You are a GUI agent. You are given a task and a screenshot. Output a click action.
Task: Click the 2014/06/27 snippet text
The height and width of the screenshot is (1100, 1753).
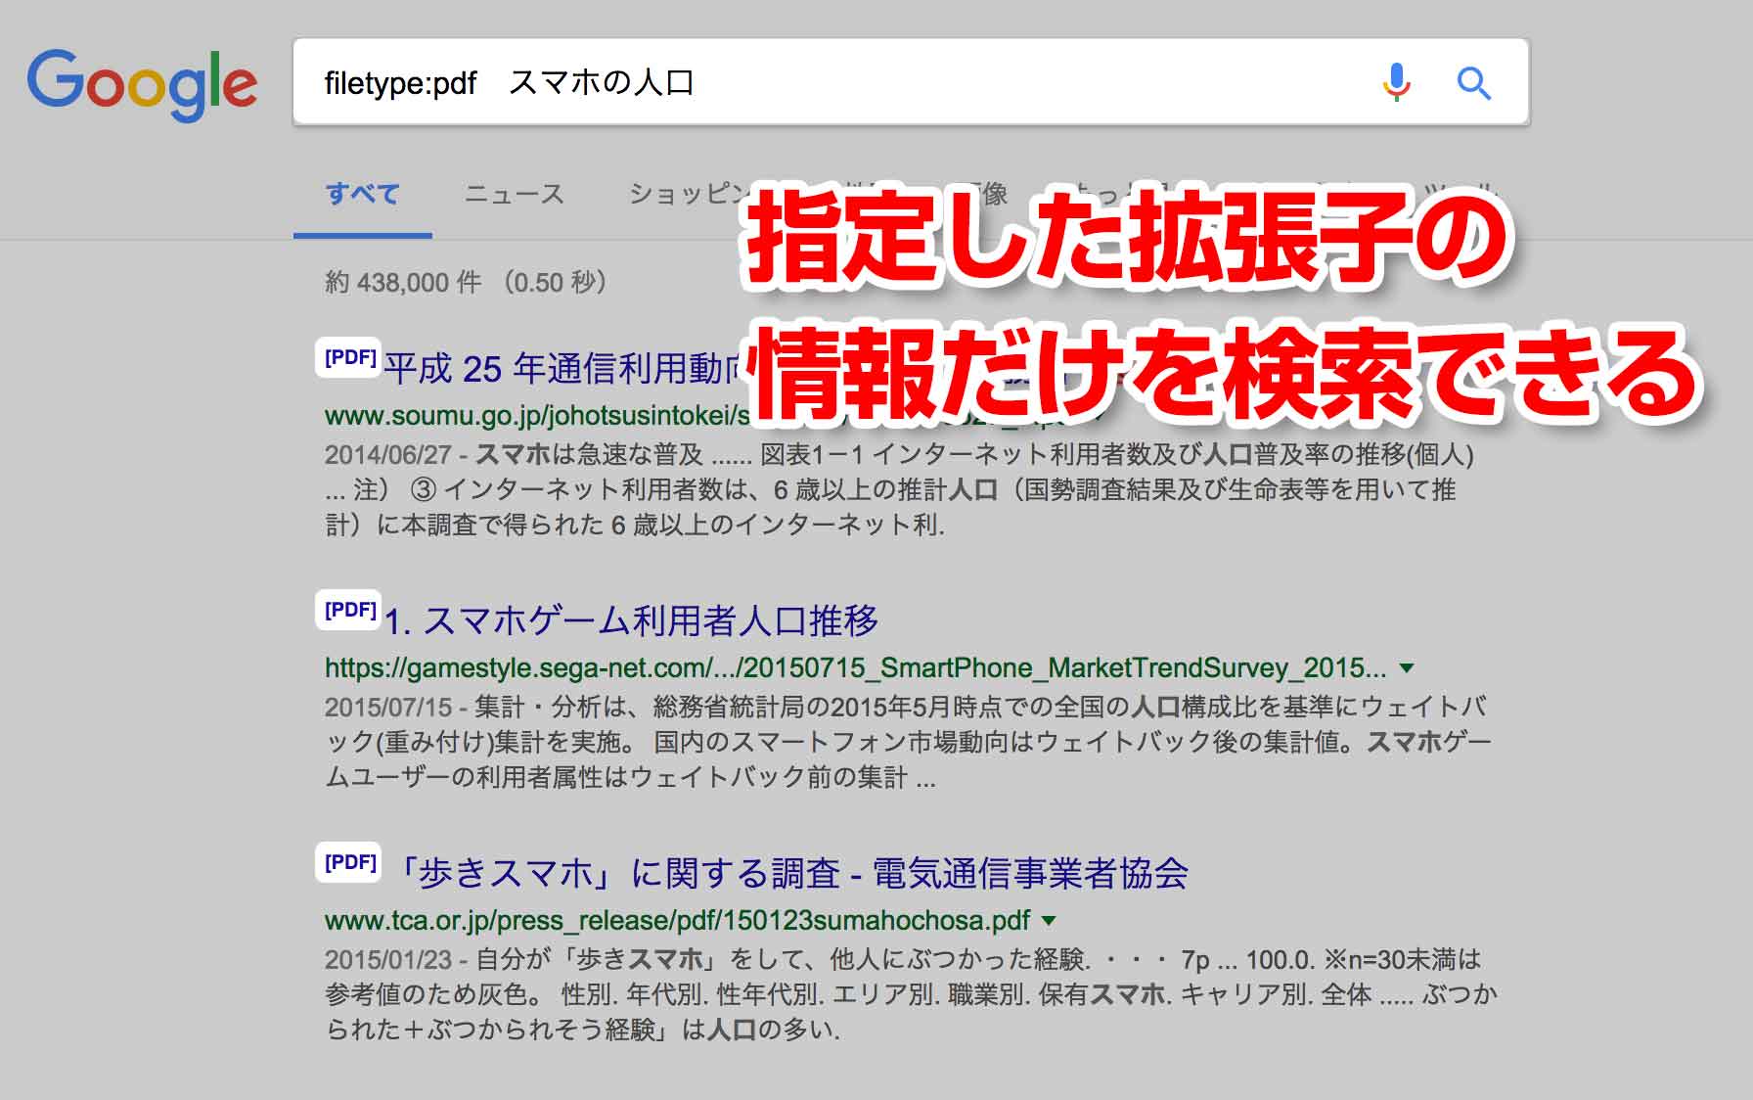tap(899, 489)
